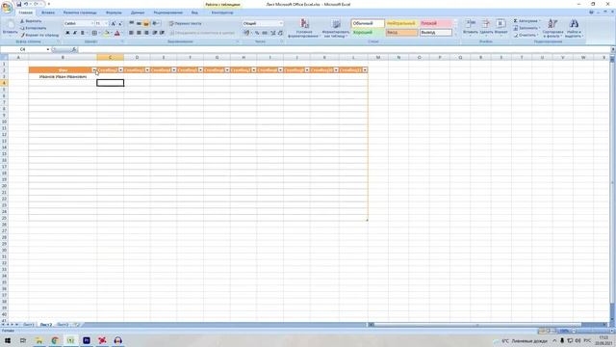Align cell content to the vertical middle

139,23
